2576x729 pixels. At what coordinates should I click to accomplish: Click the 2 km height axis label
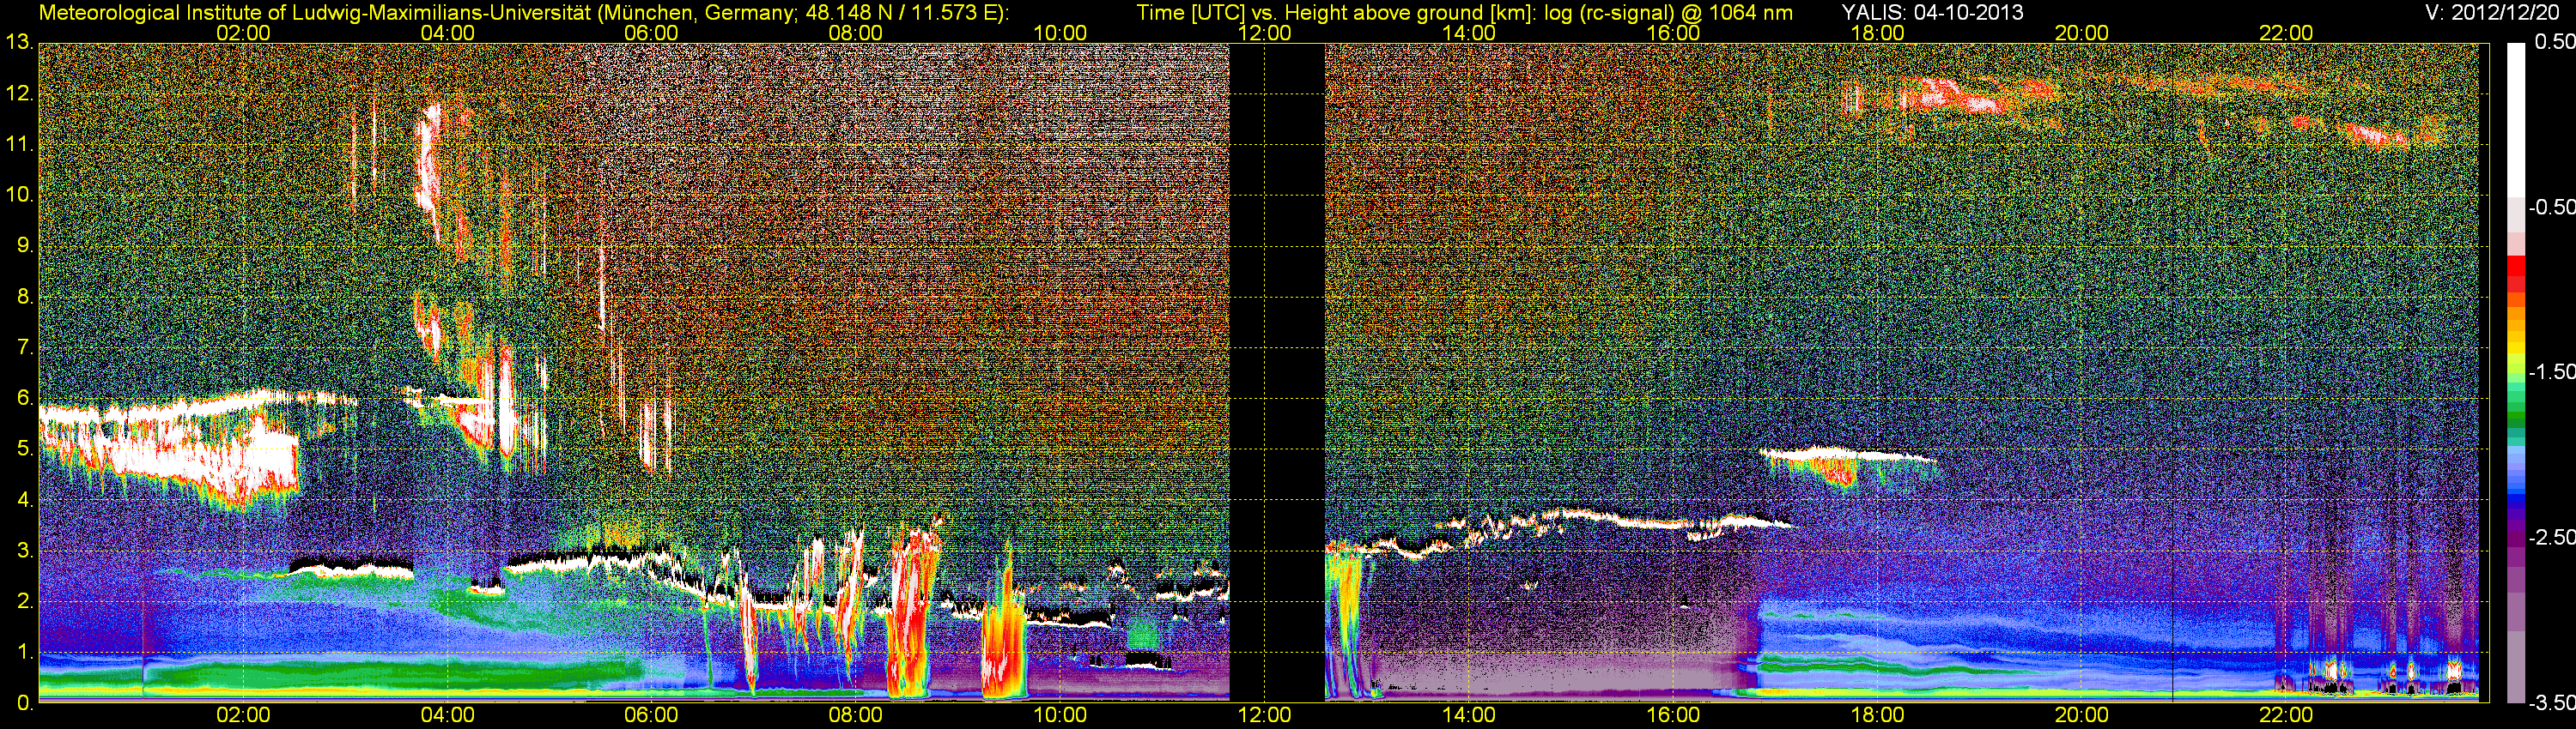coord(24,602)
